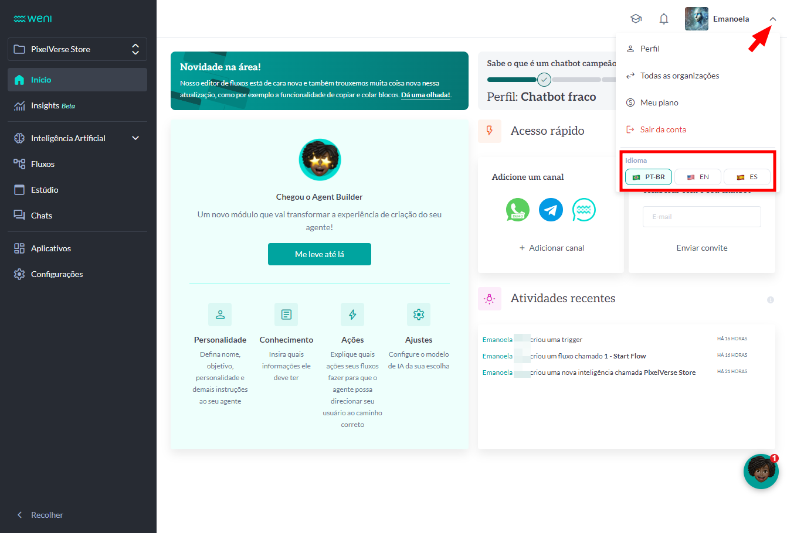Screen dimensions: 787x533
Task: Type an email in the invite field
Action: tap(701, 217)
